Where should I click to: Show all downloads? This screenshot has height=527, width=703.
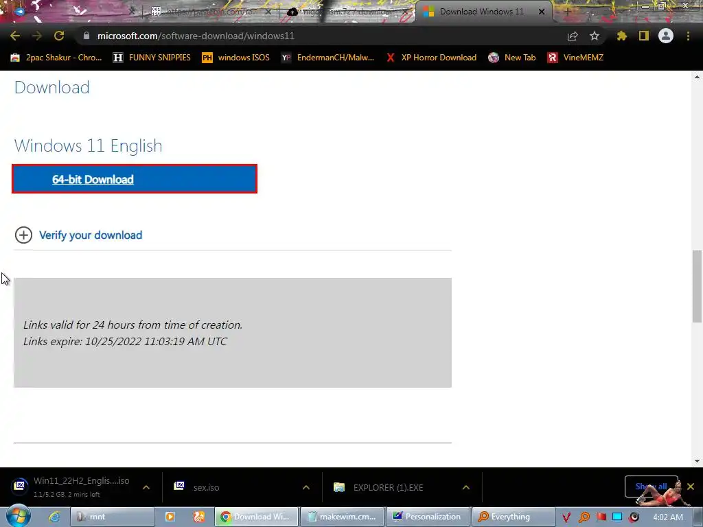(x=651, y=487)
